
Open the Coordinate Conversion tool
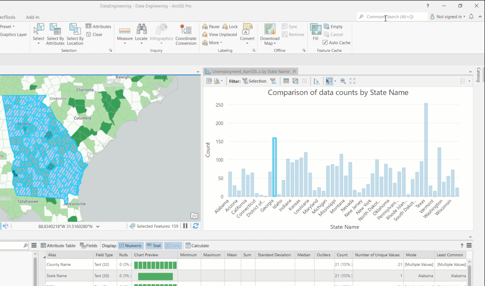(x=186, y=30)
